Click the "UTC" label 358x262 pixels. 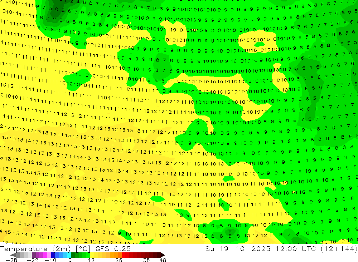click(309, 249)
